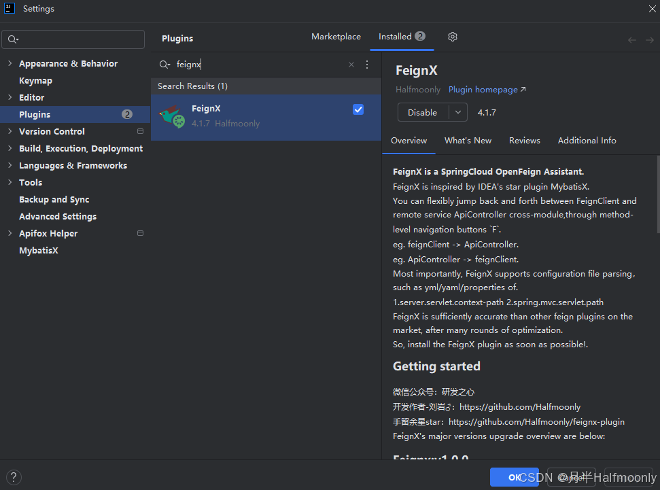Open the help question mark button
The image size is (660, 490).
14,477
